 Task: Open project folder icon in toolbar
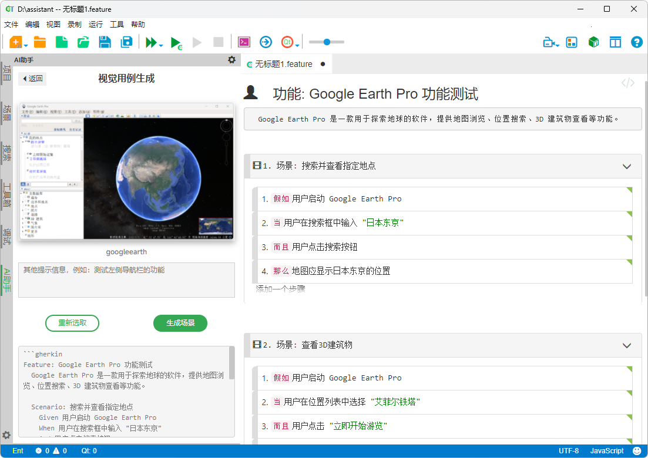[40, 42]
